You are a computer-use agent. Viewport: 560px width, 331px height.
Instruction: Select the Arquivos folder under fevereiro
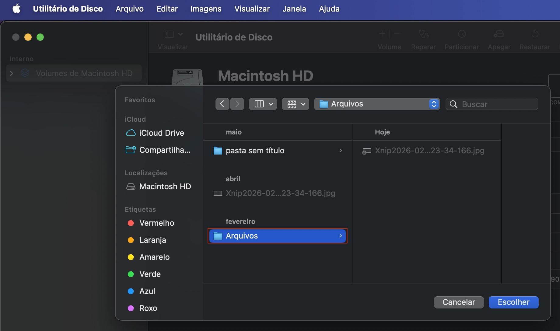[x=278, y=236]
